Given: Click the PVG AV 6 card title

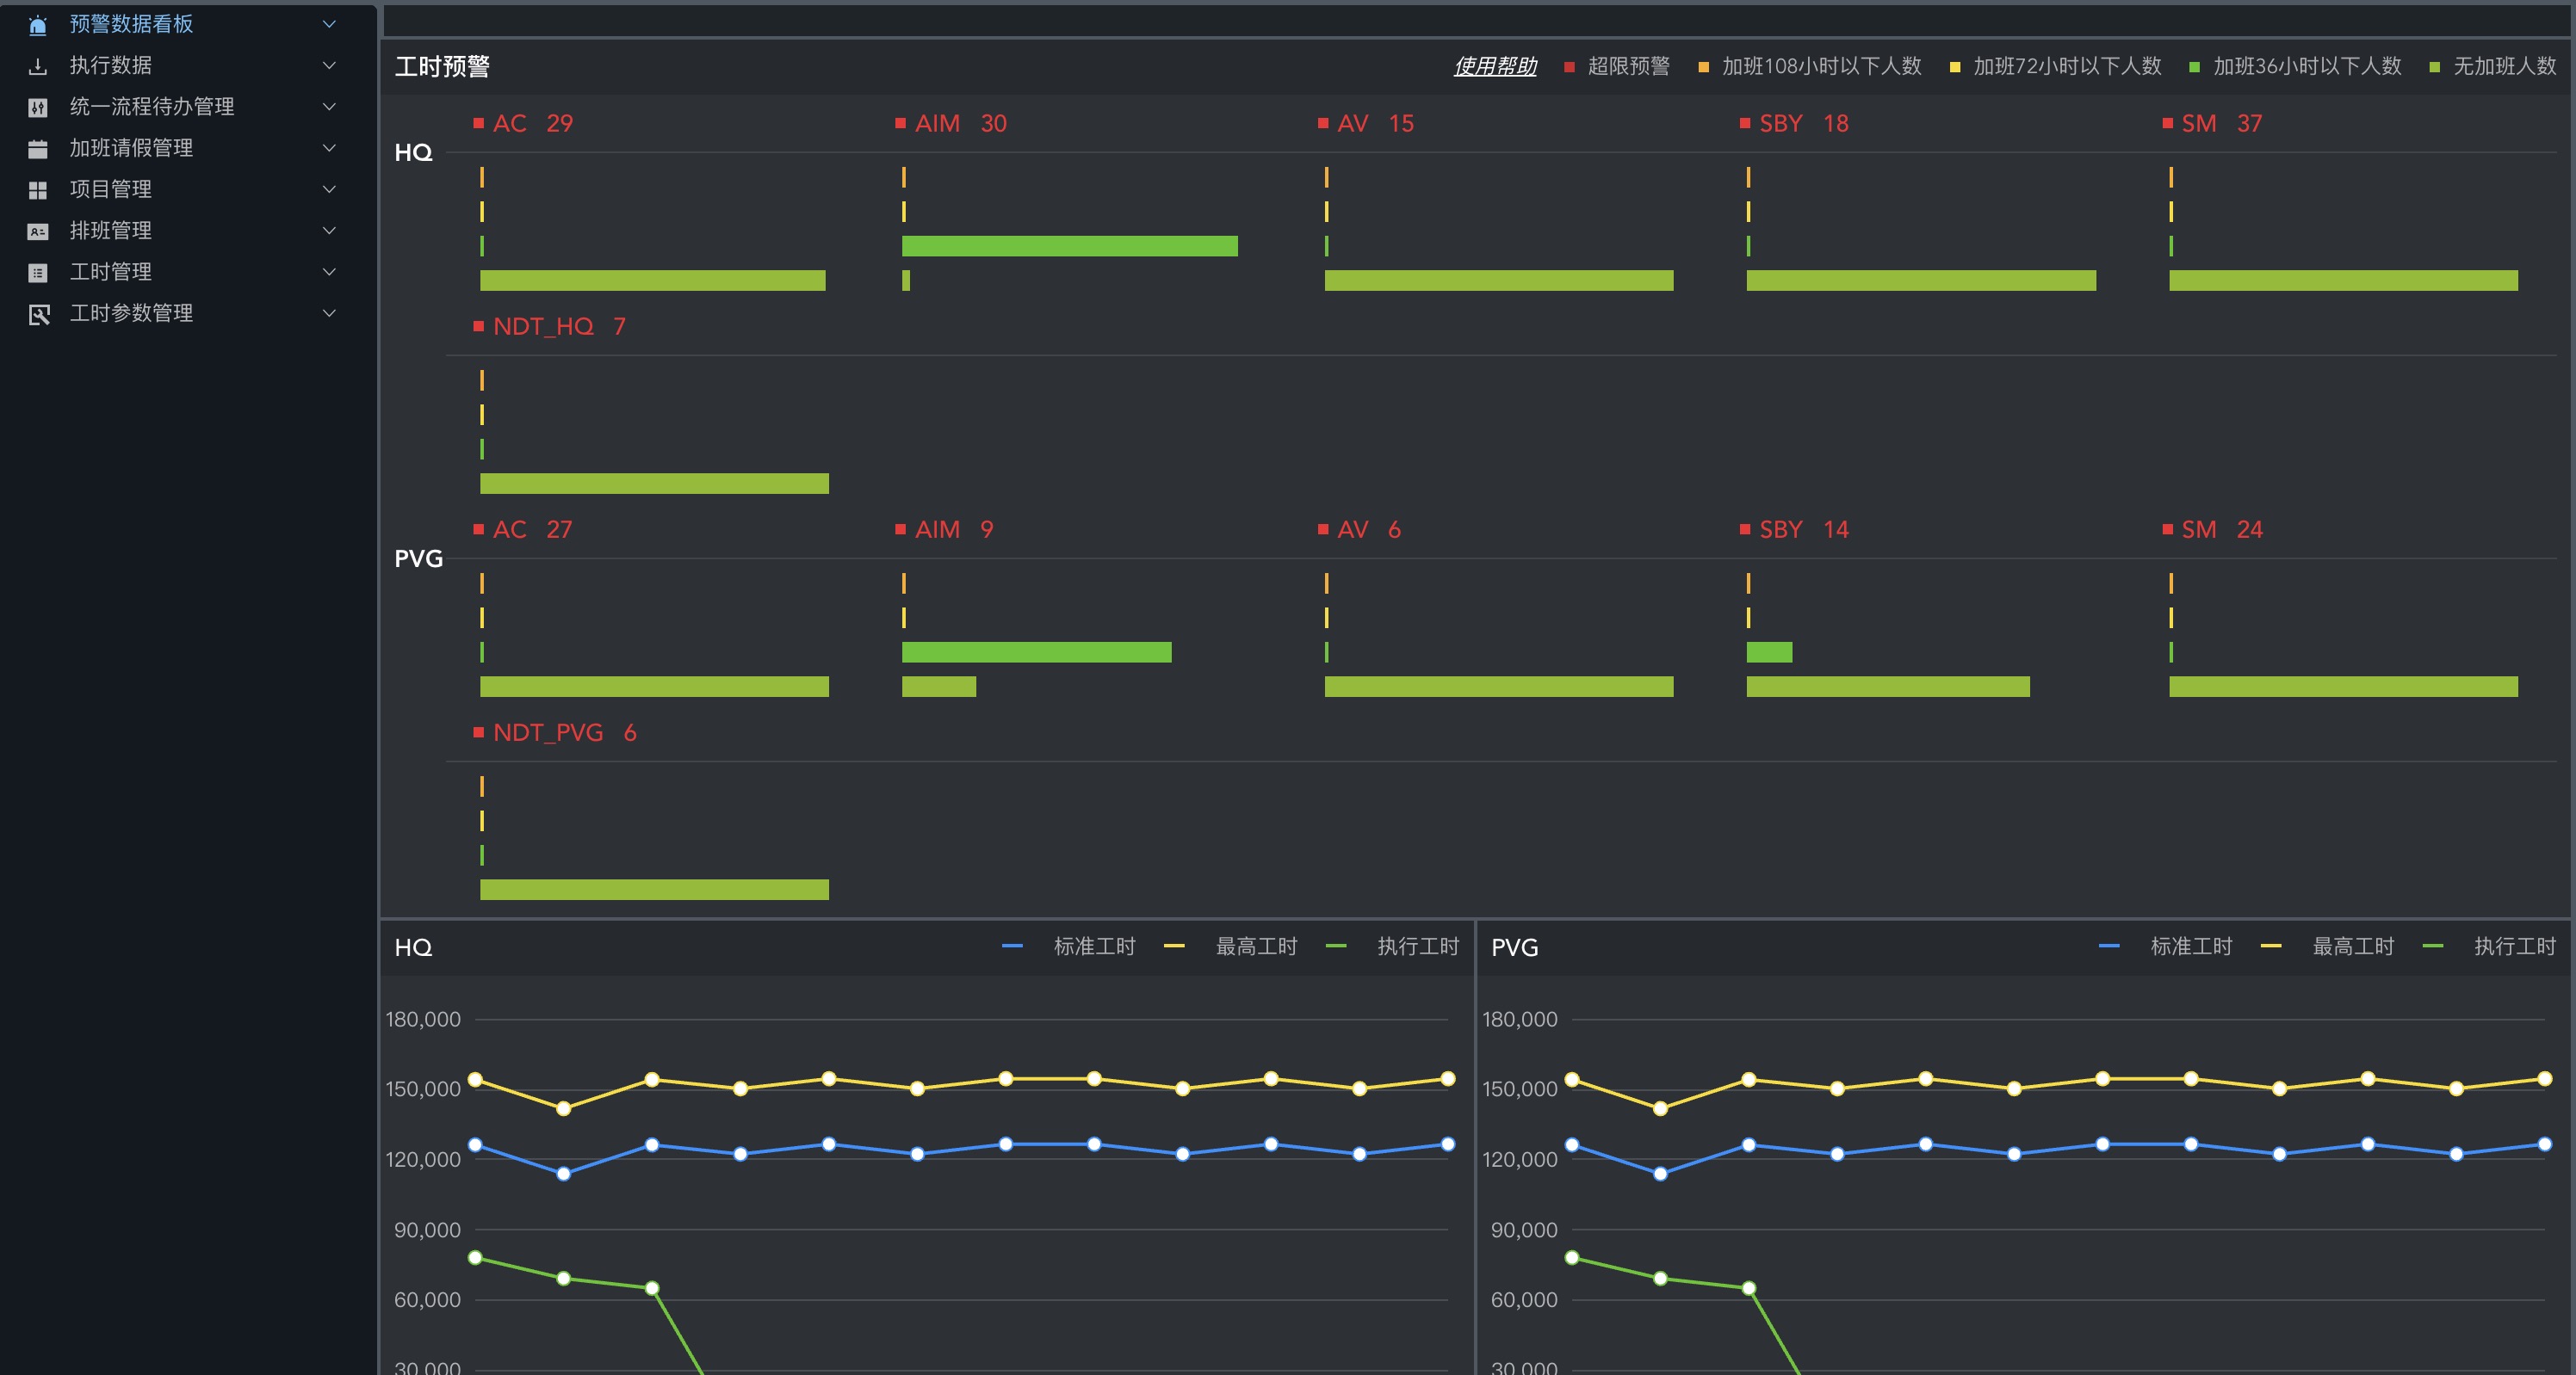Looking at the screenshot, I should (x=1360, y=530).
